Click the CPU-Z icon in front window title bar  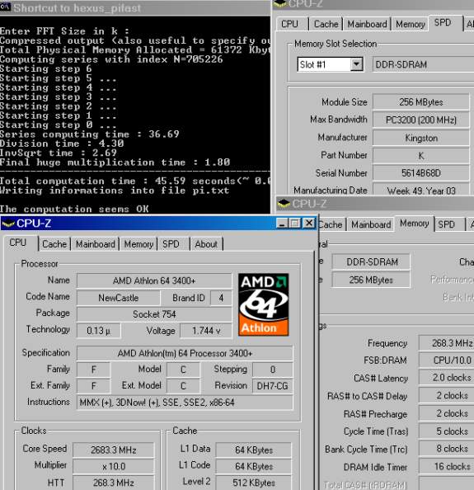click(x=8, y=224)
